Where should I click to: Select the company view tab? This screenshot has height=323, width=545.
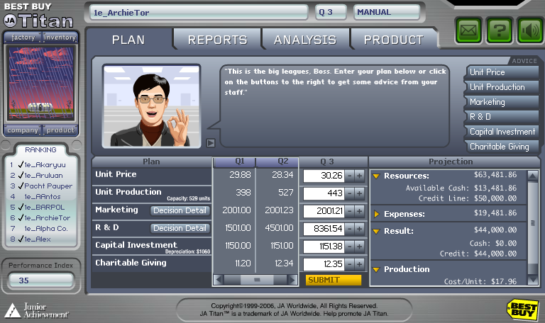click(x=23, y=130)
